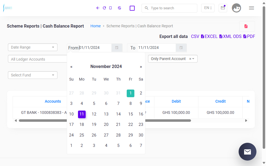The height and width of the screenshot is (166, 266).
Task: Click the To date calendar icon
Action: click(181, 48)
